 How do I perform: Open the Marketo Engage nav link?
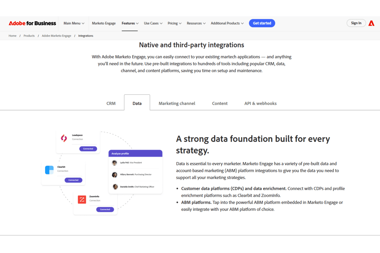click(x=104, y=23)
